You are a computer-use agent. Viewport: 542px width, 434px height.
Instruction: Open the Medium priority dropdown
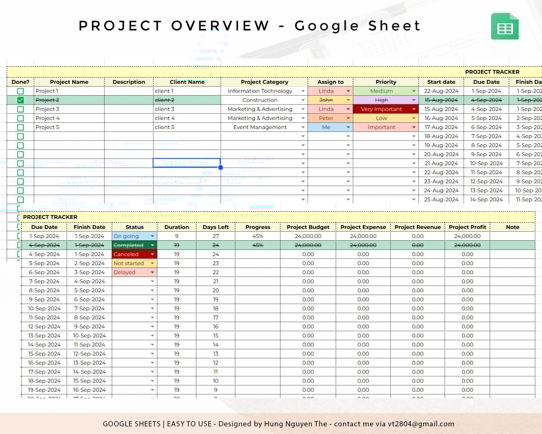pos(414,91)
